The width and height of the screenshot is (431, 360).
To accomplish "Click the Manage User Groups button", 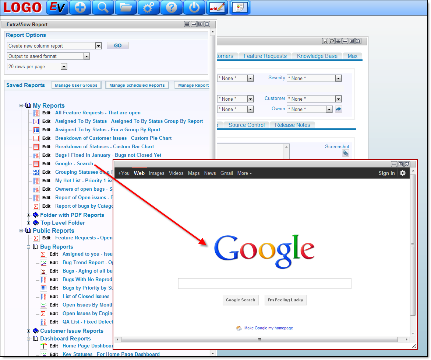I will click(76, 85).
